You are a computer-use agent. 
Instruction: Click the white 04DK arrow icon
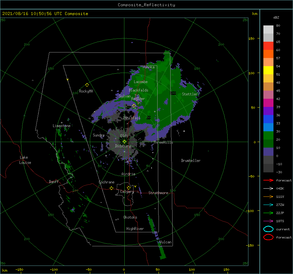click(x=268, y=189)
